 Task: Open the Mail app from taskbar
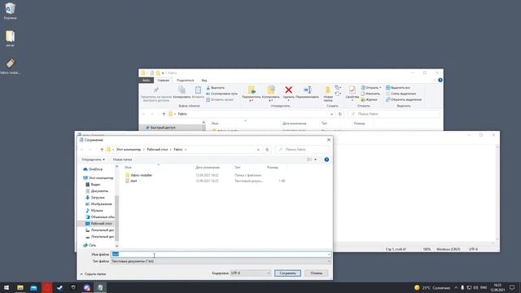(x=33, y=287)
